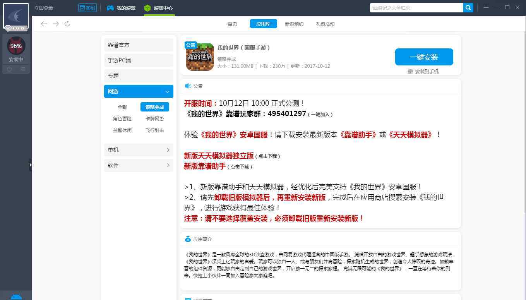Screen dimensions: 526x300
Task: Click the 签到 check-in button
Action: point(87,8)
